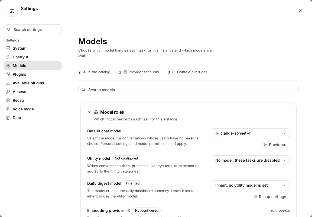Click the Context overrides gauge icon
The width and height of the screenshot is (312, 217).
tap(174, 72)
